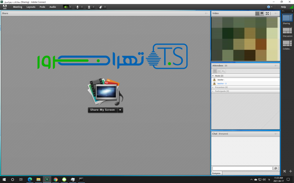Click the Share My Screen button
This screenshot has width=294, height=183.
click(103, 110)
